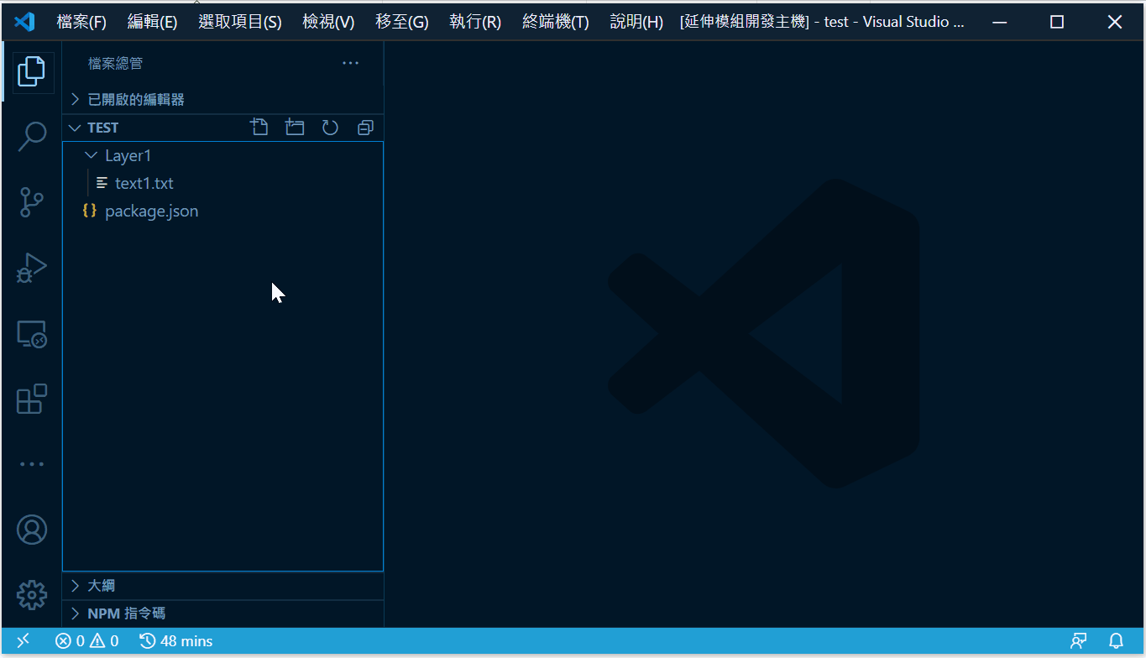Open the 選取項目(S) menu

pyautogui.click(x=240, y=22)
